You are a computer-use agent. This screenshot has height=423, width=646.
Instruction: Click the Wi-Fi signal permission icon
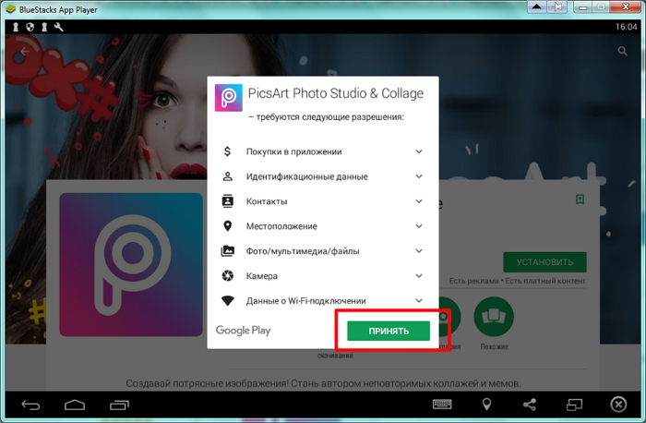(227, 300)
